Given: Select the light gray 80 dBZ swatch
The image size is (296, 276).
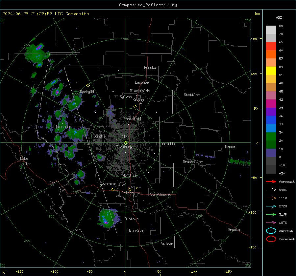Looking at the screenshot, I should pyautogui.click(x=271, y=30).
